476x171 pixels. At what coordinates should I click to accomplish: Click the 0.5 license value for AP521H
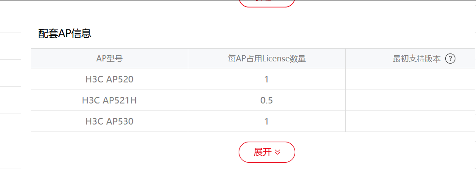[267, 100]
